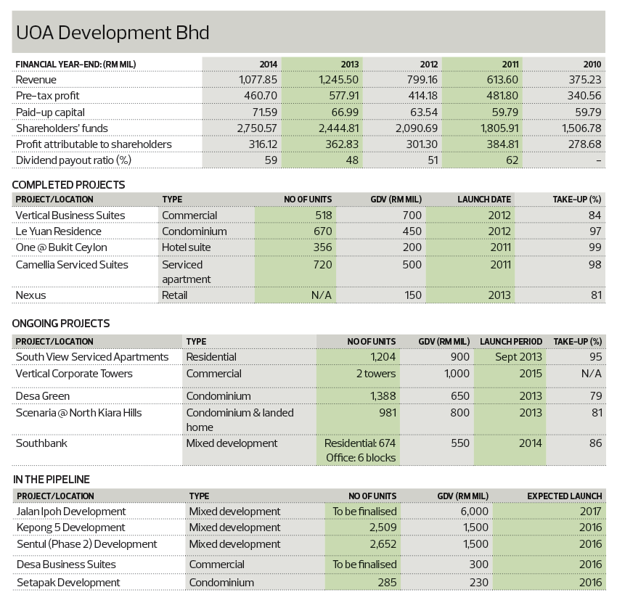Select the Southbank project
The height and width of the screenshot is (595, 617).
pos(41,443)
